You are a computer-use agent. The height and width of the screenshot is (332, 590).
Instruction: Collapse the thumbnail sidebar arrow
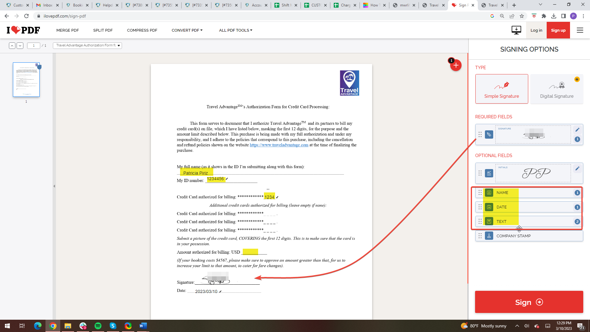point(54,186)
